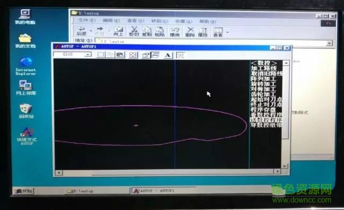
Task: Select 看数控程序 in the AUTOP side menu
Action: tap(267, 115)
